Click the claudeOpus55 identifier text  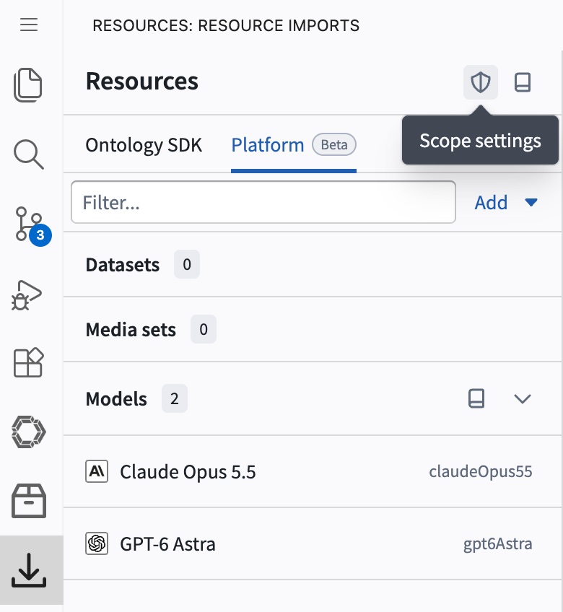coord(481,471)
